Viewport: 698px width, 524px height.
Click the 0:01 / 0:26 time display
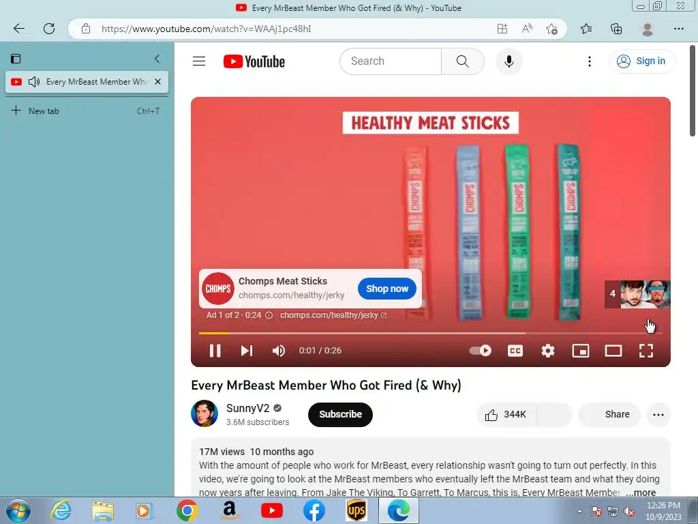pos(320,351)
